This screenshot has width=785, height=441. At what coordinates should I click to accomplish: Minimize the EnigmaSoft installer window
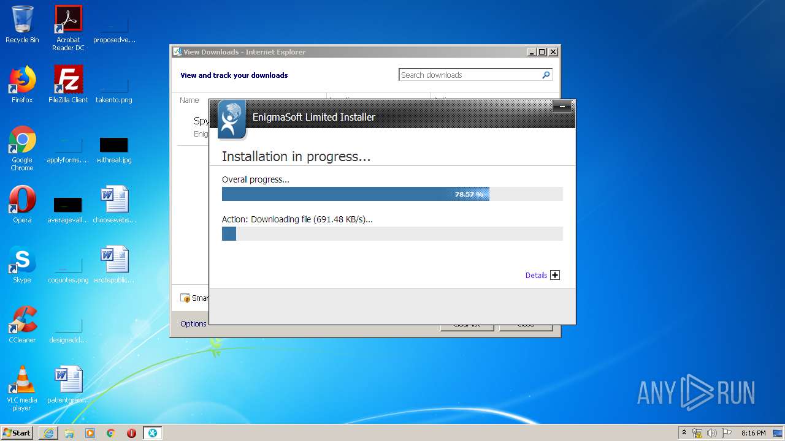click(x=562, y=107)
